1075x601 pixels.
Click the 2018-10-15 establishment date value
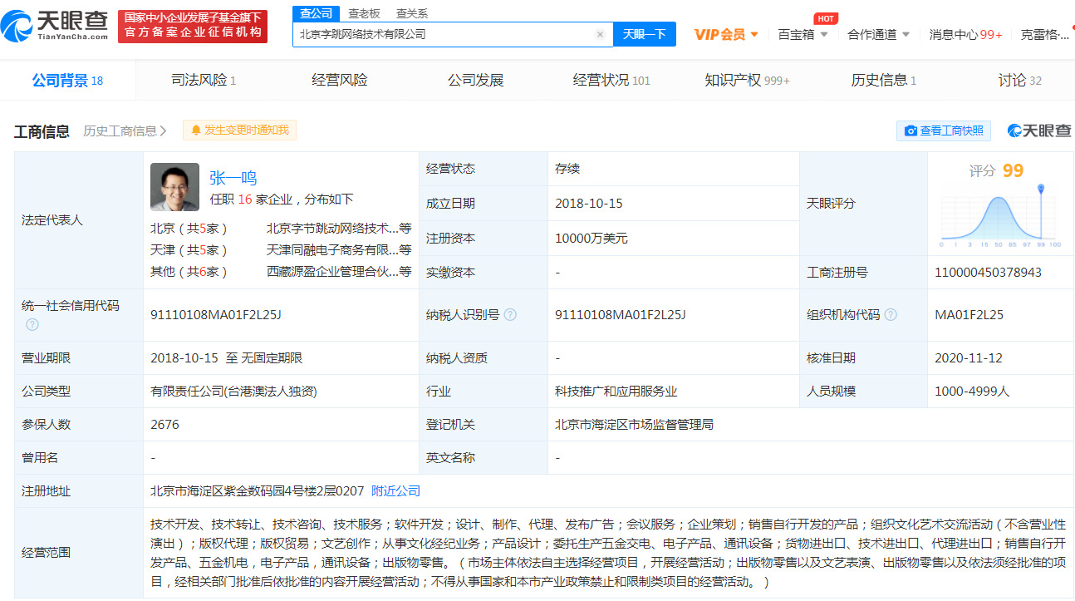pos(589,204)
